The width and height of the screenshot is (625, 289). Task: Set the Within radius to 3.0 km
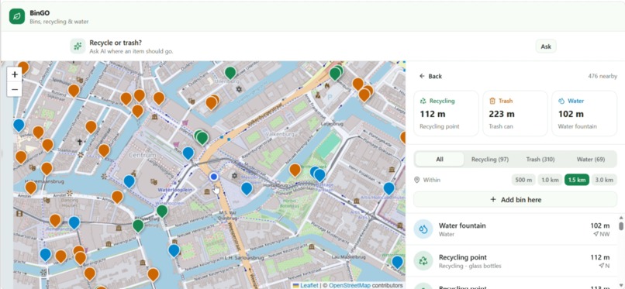(604, 180)
